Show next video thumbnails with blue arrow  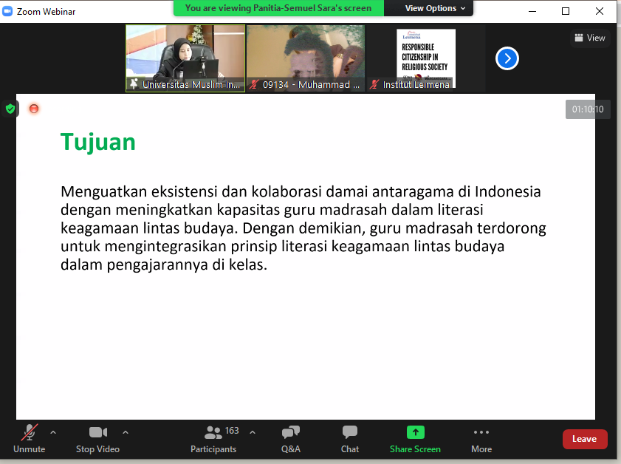[507, 58]
